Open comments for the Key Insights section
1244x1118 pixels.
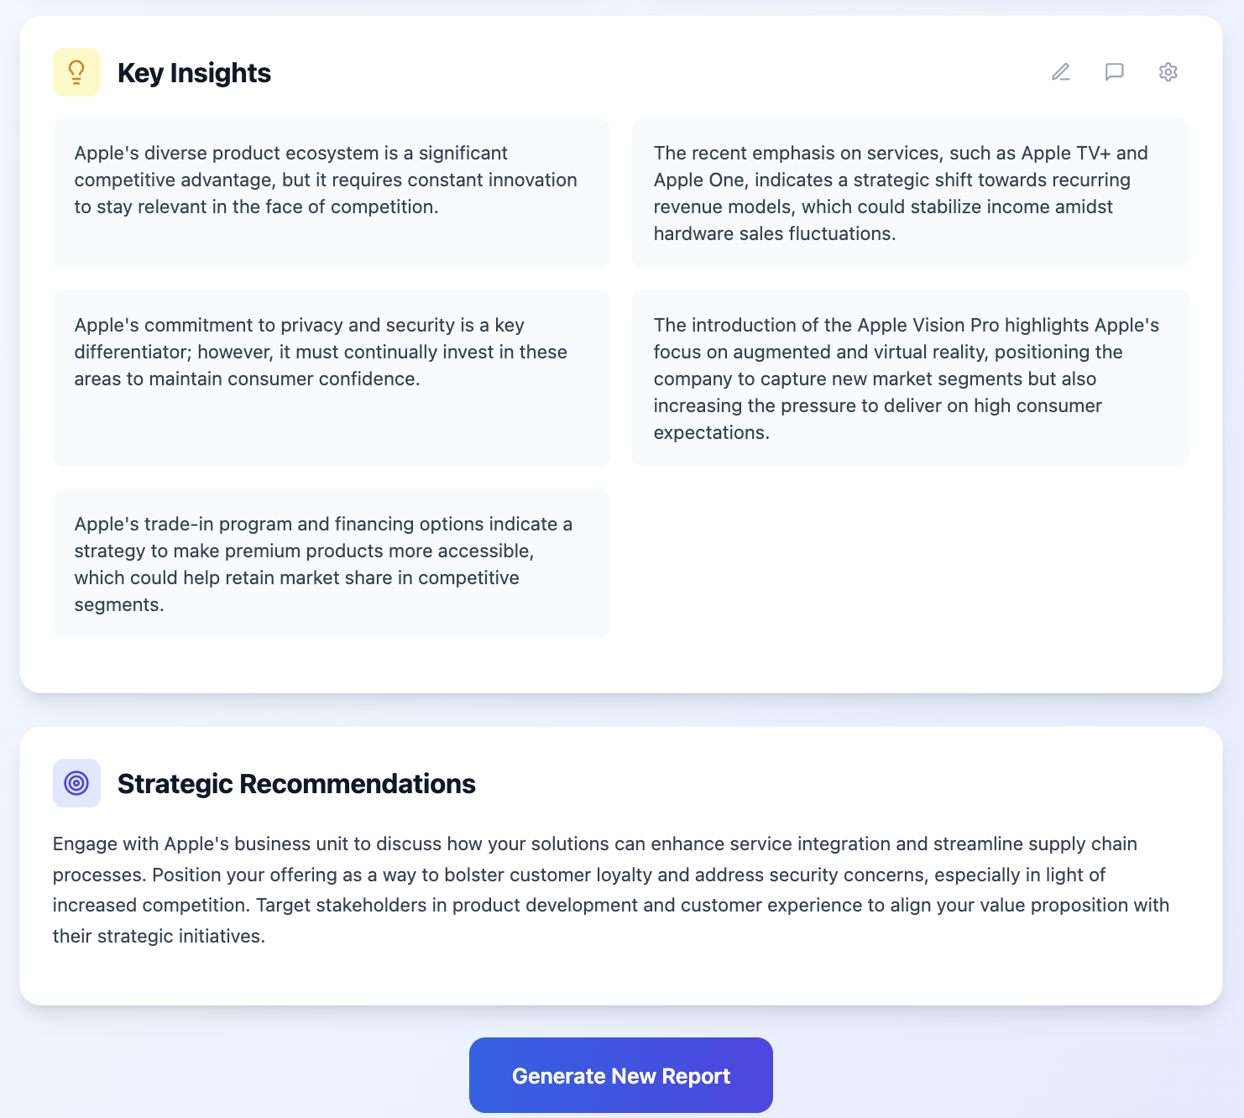pyautogui.click(x=1114, y=72)
